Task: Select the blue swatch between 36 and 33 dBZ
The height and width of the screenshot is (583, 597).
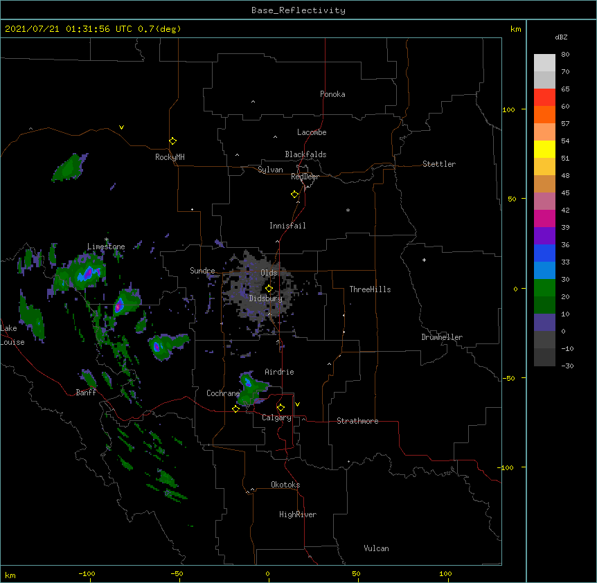Action: coord(544,253)
